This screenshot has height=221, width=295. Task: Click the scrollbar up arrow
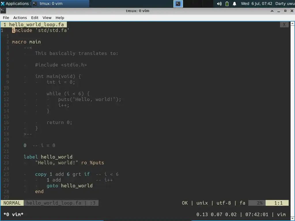[293, 23]
